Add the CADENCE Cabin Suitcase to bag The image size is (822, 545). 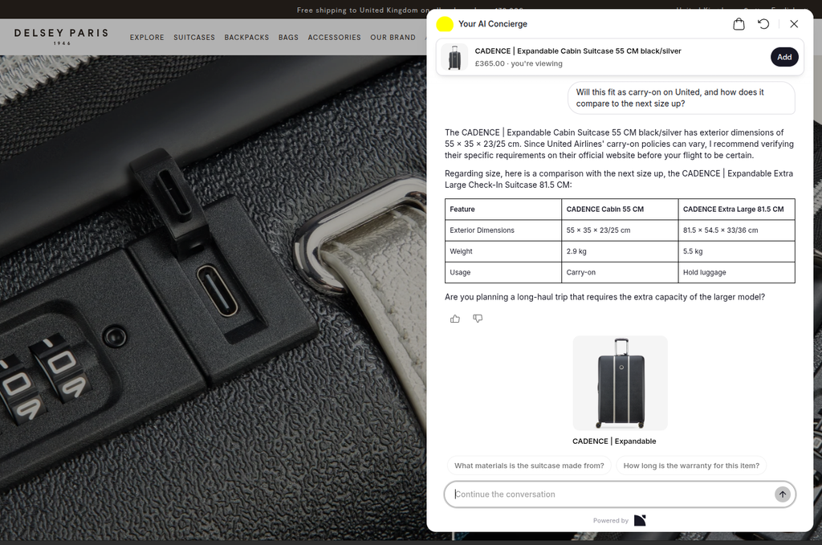click(x=784, y=57)
